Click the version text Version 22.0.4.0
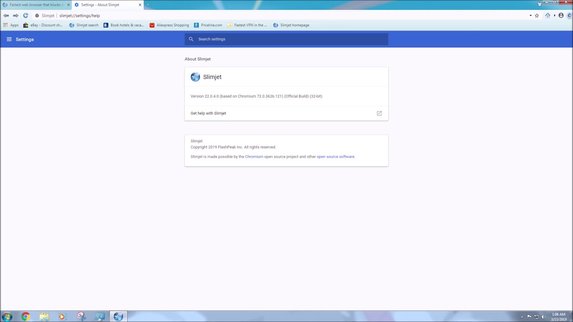This screenshot has height=322, width=573. [256, 96]
